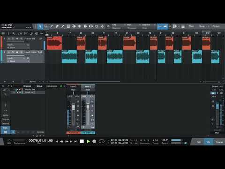225x169 pixels.
Task: Toggle the highlighted snap button
Action: 163,26
